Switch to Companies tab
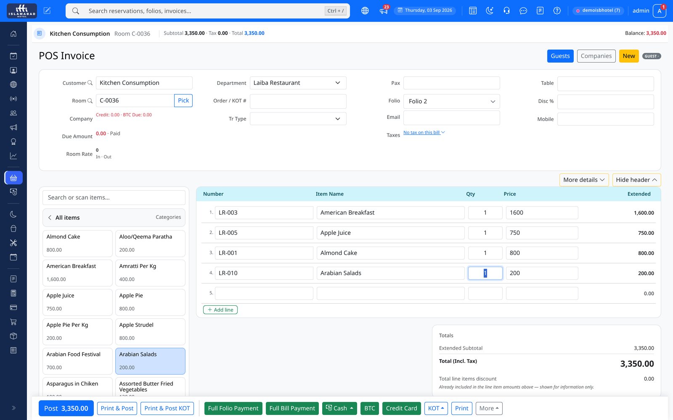 point(596,56)
